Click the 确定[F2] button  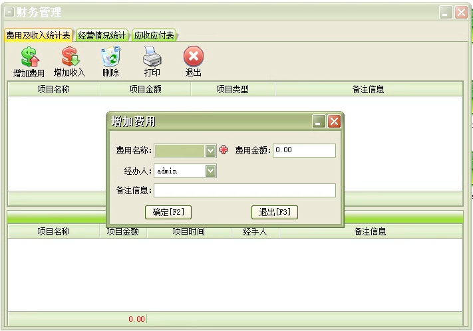pyautogui.click(x=168, y=212)
